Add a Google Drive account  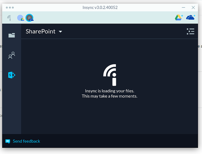(179, 18)
